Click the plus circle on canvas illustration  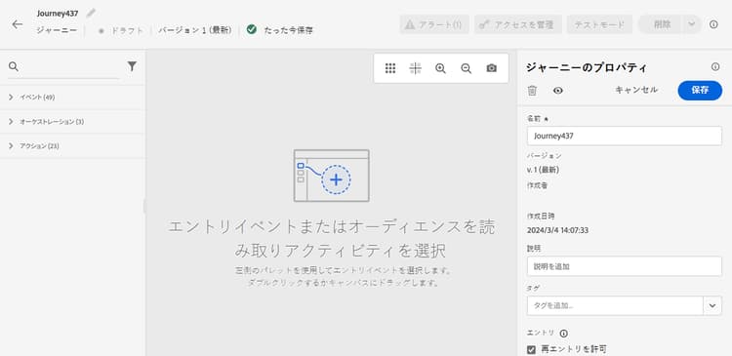(336, 179)
